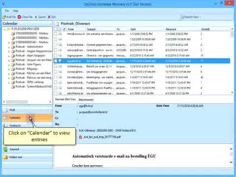Open the Calendar navigation section
236x177 pixels.
tap(28, 118)
